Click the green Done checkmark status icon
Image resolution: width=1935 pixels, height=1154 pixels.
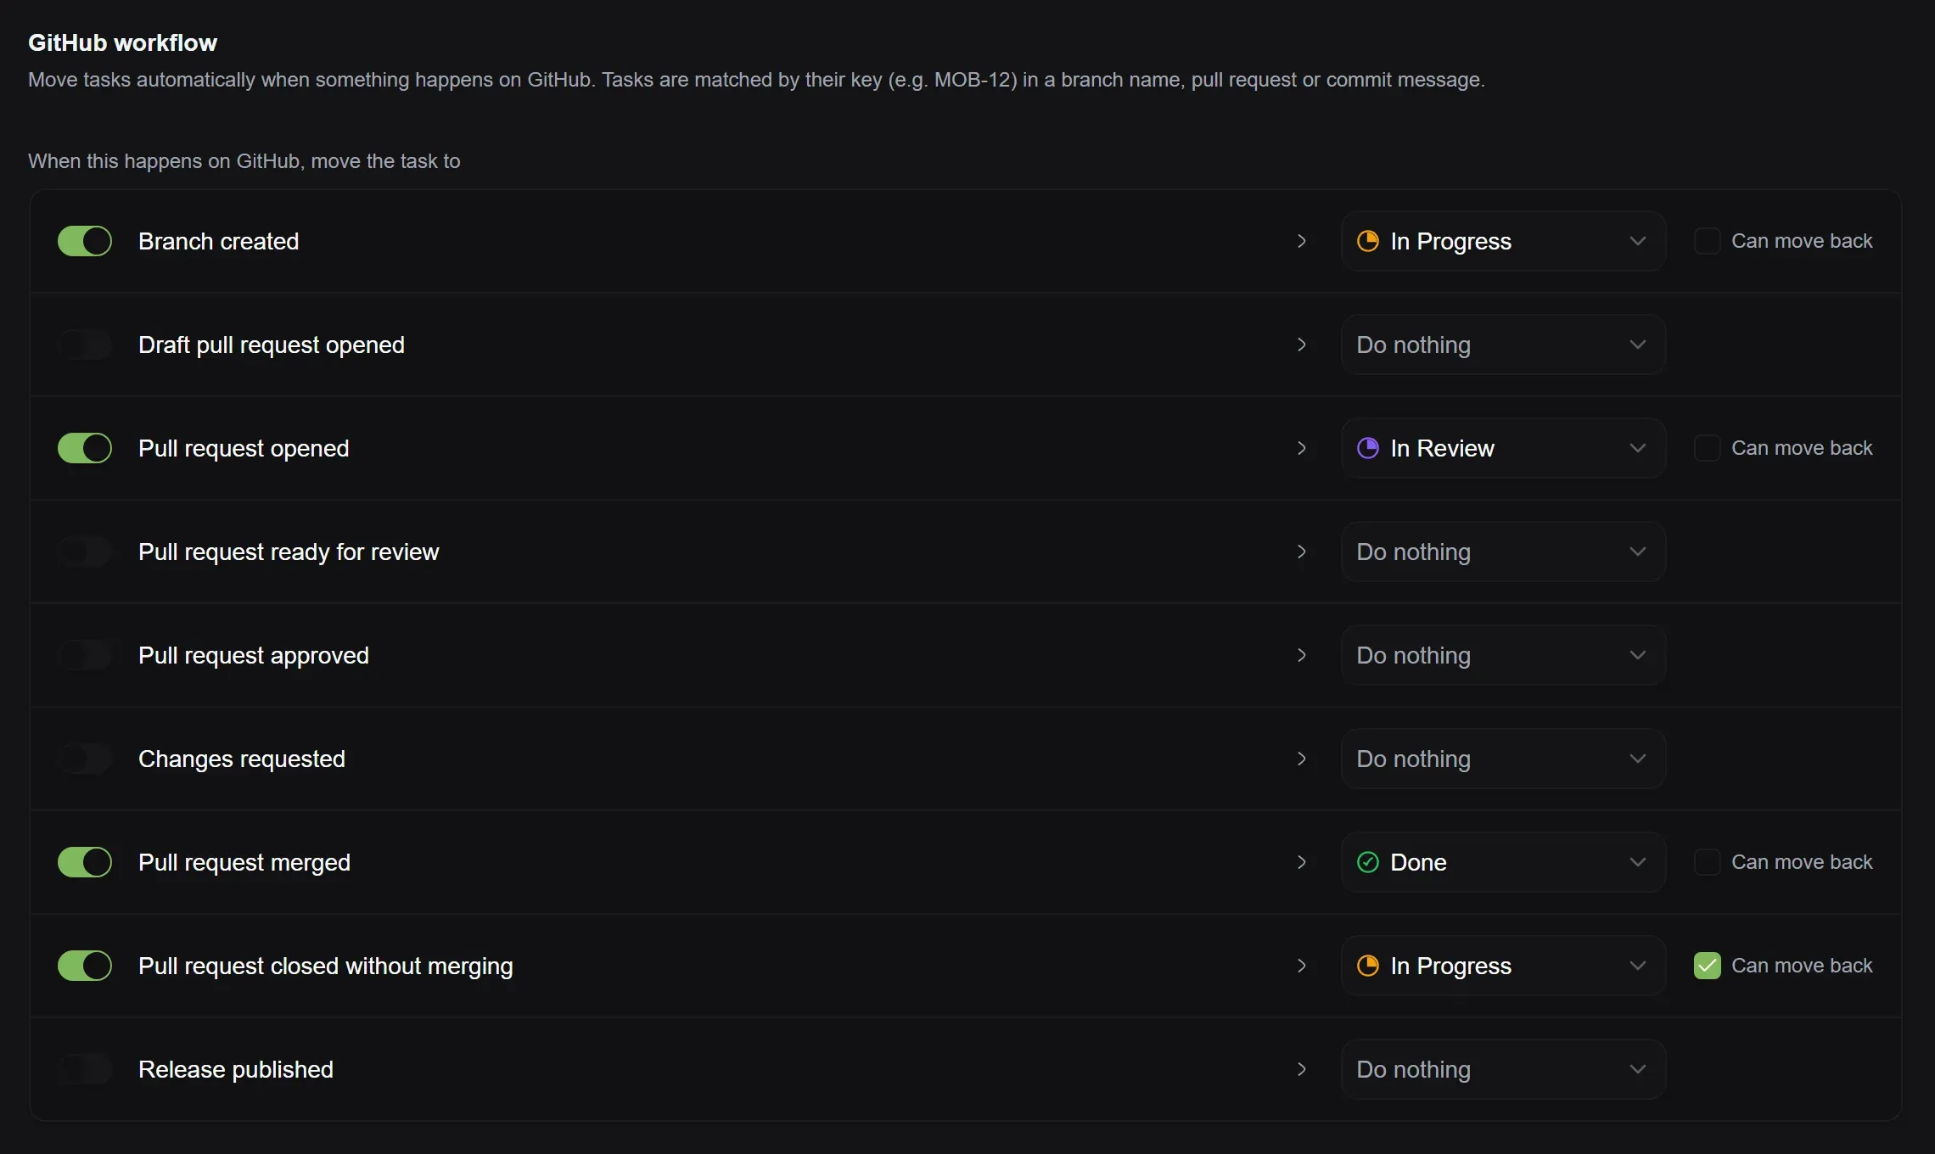pyautogui.click(x=1368, y=862)
